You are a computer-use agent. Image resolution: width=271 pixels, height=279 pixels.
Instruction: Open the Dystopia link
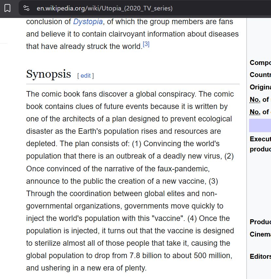coord(88,22)
